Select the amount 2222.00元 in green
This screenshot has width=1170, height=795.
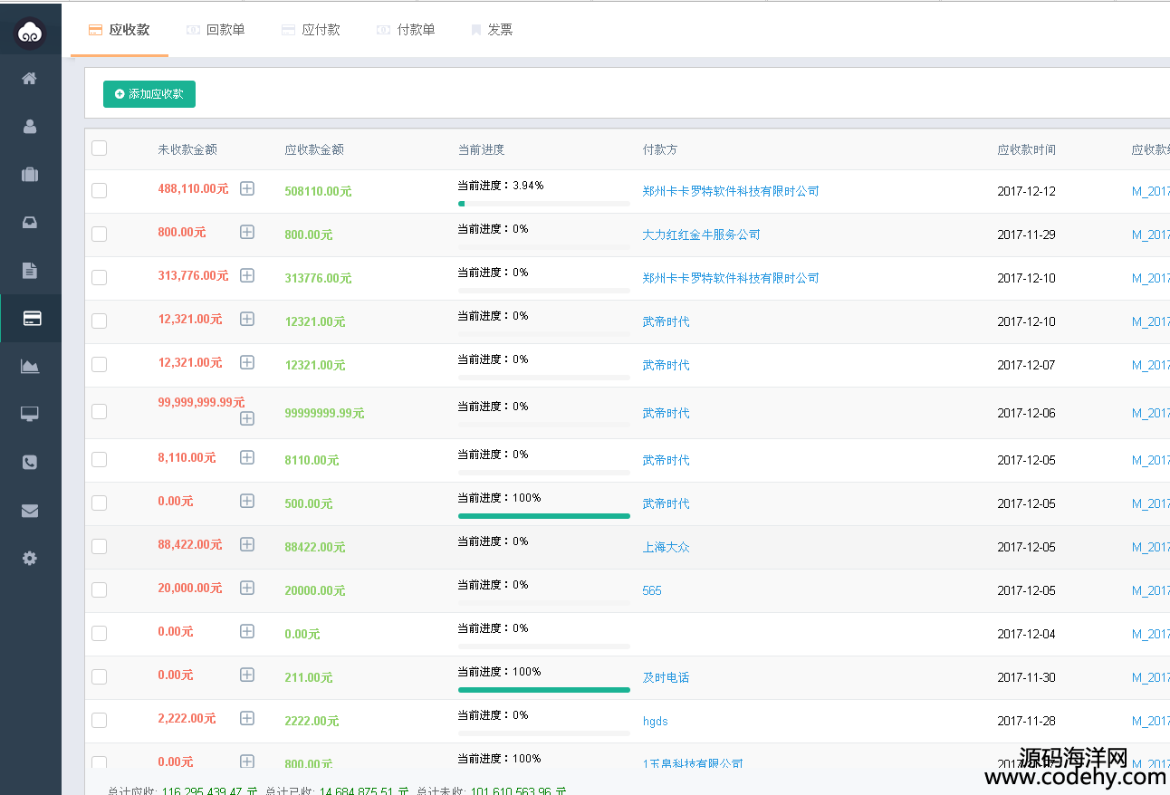[312, 721]
